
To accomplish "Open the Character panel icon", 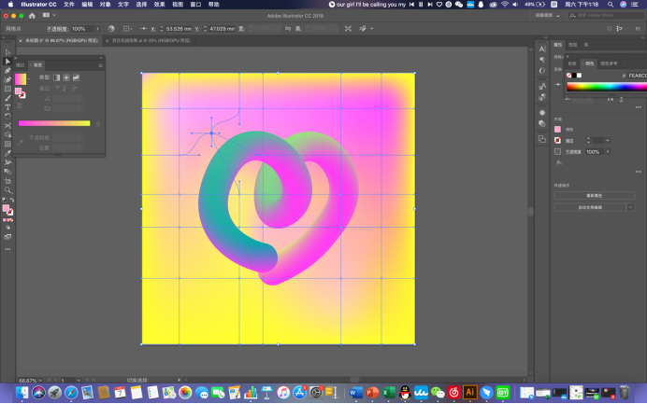I will [542, 49].
